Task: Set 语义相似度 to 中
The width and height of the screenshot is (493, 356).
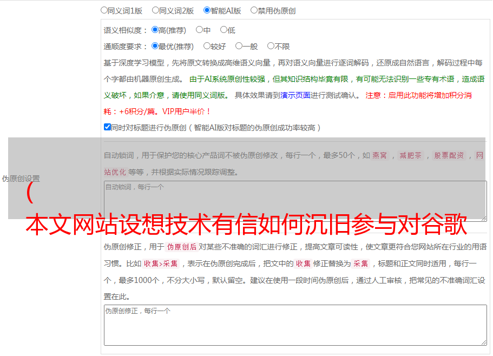Action: click(x=199, y=30)
